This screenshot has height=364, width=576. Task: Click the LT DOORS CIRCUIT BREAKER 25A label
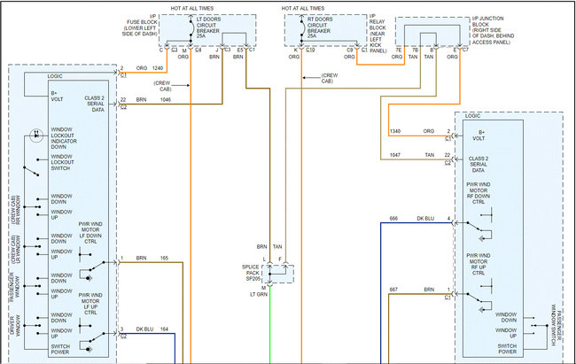pyautogui.click(x=208, y=28)
